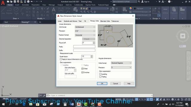Open the Annotate ribbon tab
This screenshot has width=191, height=107.
pyautogui.click(x=25, y=5)
